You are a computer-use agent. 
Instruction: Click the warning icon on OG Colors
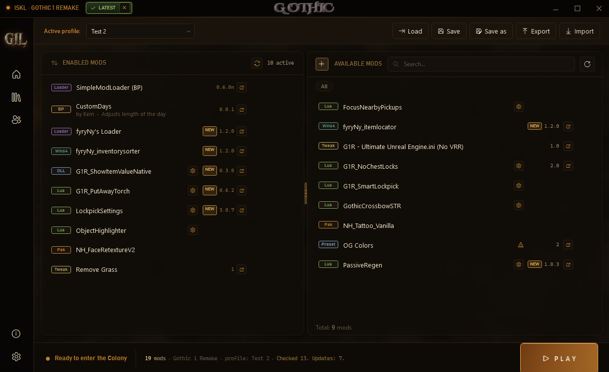click(521, 245)
